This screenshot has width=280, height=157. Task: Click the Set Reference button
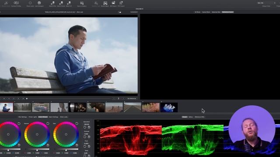[132, 99]
